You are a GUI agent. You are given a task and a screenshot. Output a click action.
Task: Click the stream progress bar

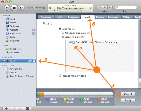pos(70,10)
